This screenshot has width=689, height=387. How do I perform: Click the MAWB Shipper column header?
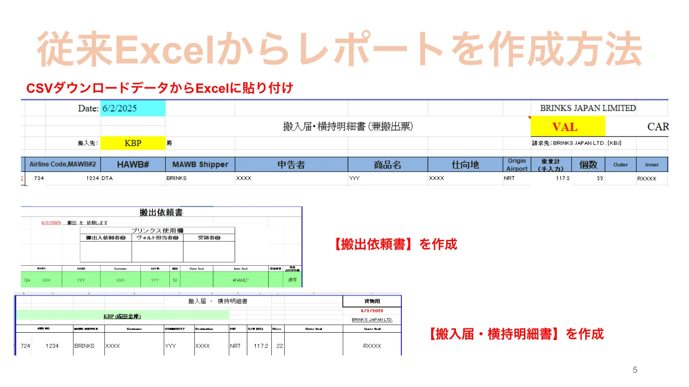click(x=200, y=164)
